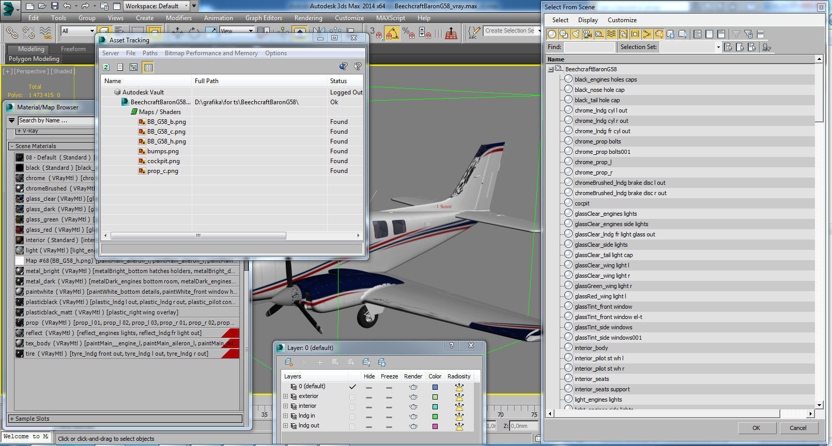Click the Status column header in Asset Tracking
Image resolution: width=832 pixels, height=446 pixels.
(x=345, y=81)
